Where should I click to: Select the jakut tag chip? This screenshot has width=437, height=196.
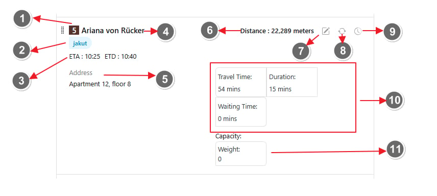(80, 43)
